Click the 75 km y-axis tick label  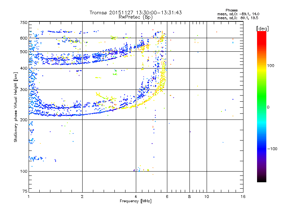[x=24, y=192]
